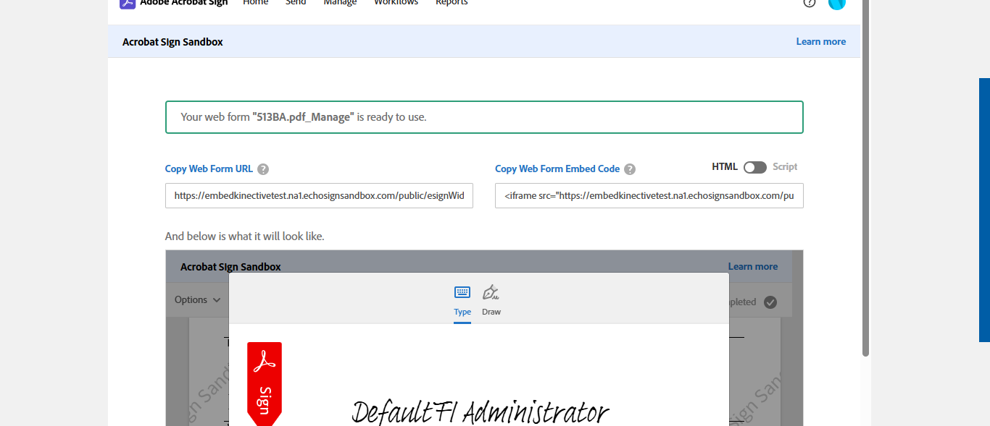Viewport: 990px width, 426px height.
Task: Toggle the HTML/Script embed code switch
Action: [x=755, y=167]
